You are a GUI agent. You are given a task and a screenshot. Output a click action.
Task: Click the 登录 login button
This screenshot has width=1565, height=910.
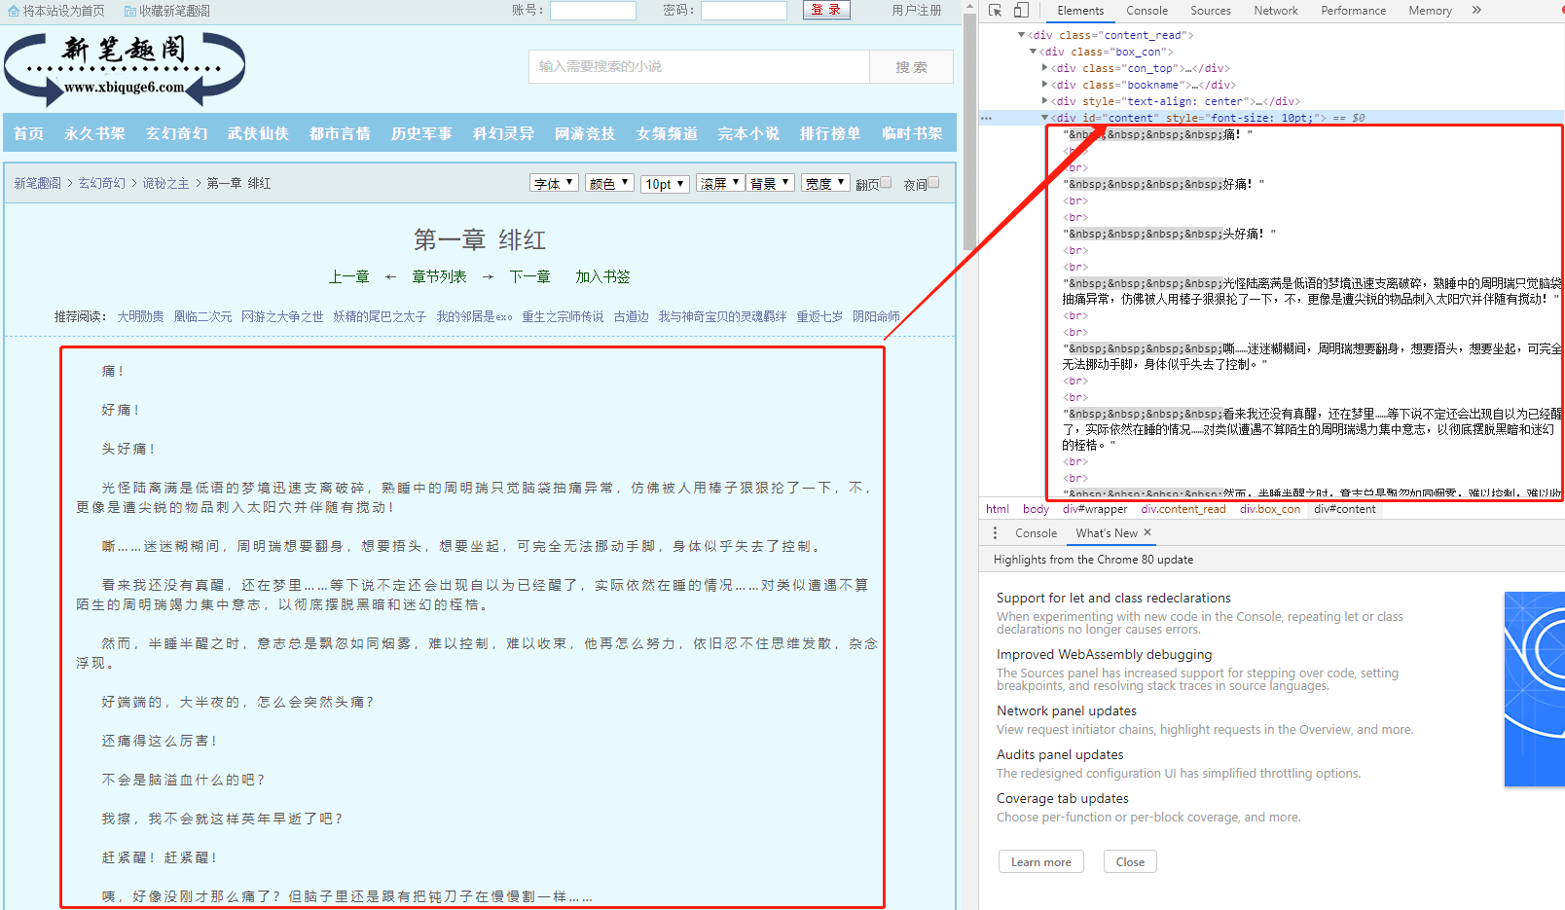[x=825, y=9]
